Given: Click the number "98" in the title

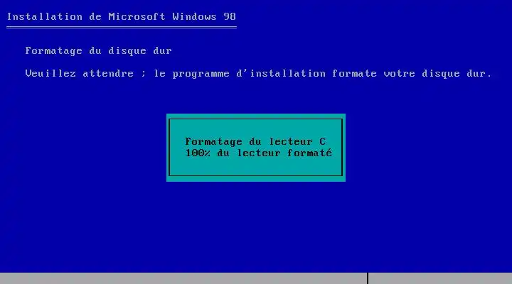Looking at the screenshot, I should coord(230,16).
